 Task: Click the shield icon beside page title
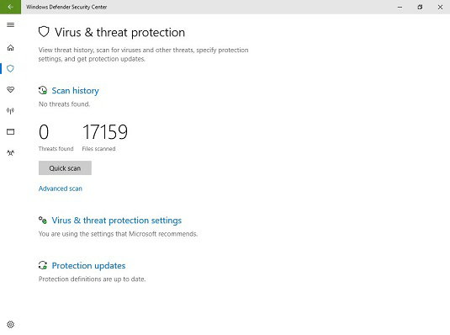pos(44,32)
